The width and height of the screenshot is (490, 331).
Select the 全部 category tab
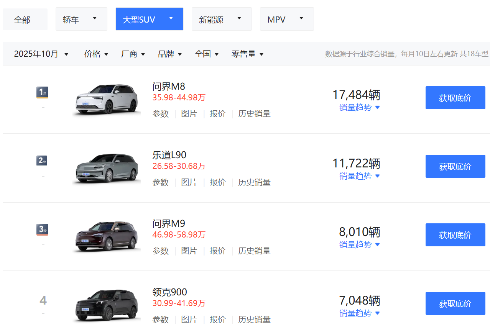[22, 20]
